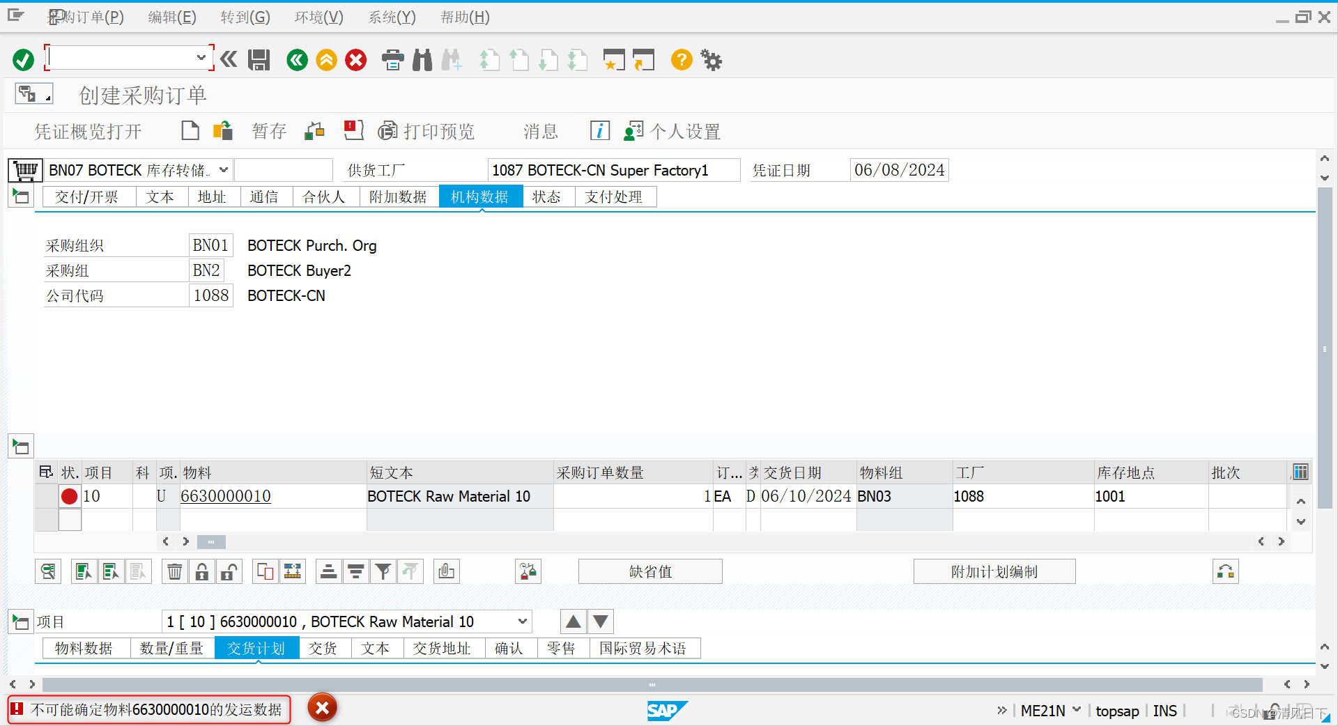Viewport: 1338px width, 726px height.
Task: Expand status bar fields double arrow
Action: pyautogui.click(x=1002, y=711)
